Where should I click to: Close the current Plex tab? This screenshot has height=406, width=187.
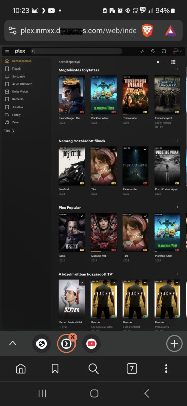(73, 337)
